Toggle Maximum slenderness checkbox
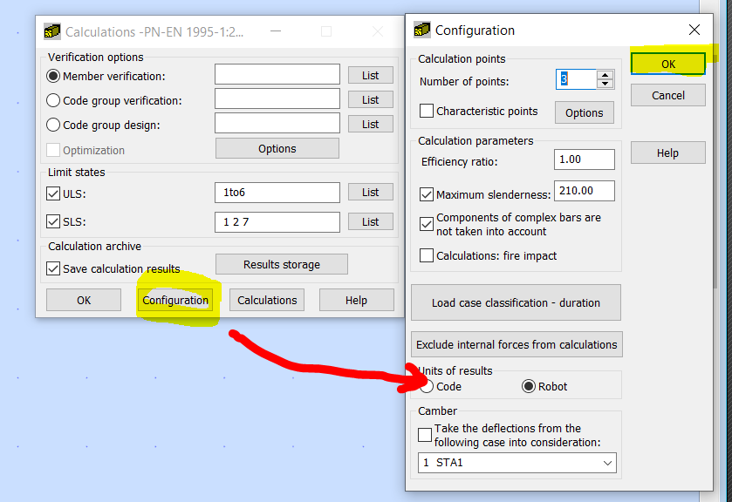Viewport: 732px width, 502px height. tap(427, 194)
